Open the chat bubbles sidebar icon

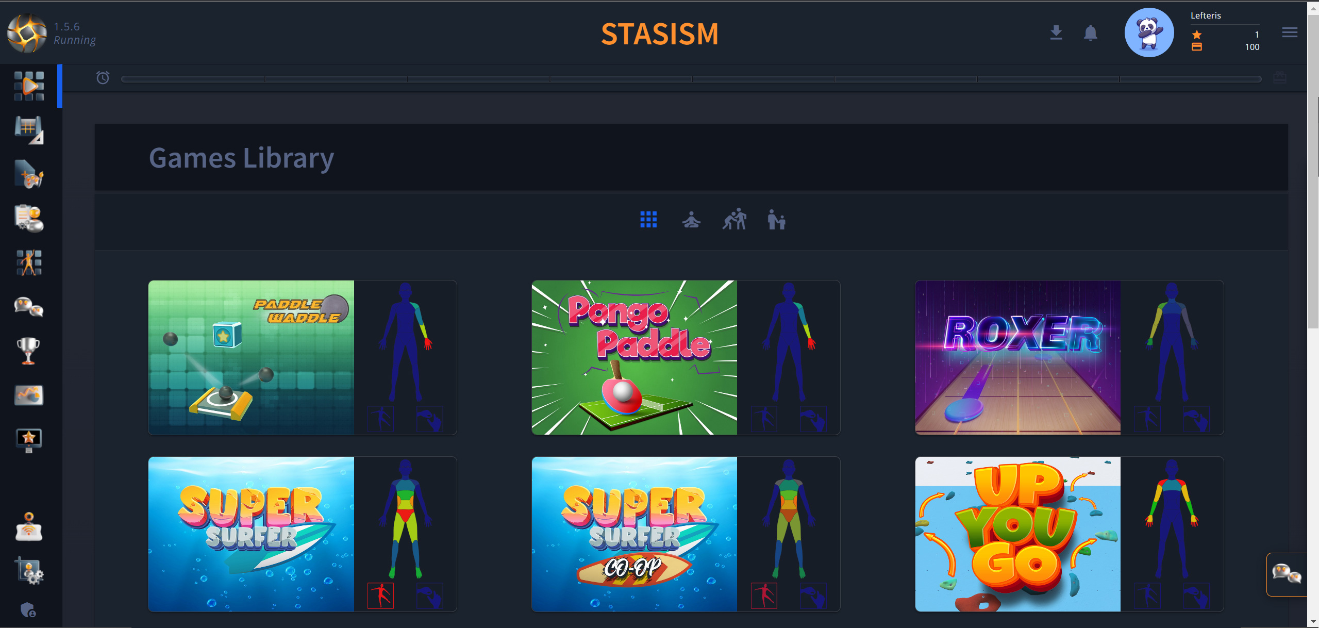point(28,307)
